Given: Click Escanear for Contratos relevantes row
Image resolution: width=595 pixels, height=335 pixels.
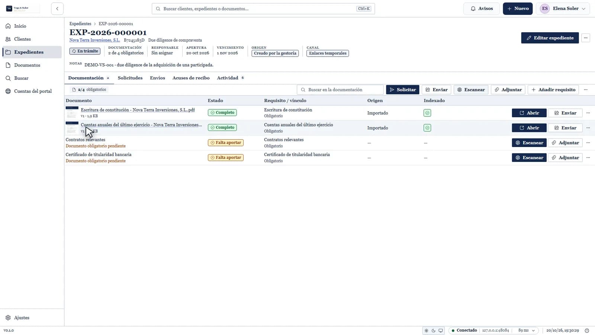Looking at the screenshot, I should [x=529, y=143].
